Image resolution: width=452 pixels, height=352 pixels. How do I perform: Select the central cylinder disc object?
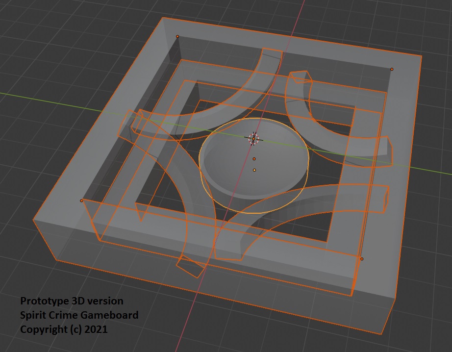(x=253, y=166)
